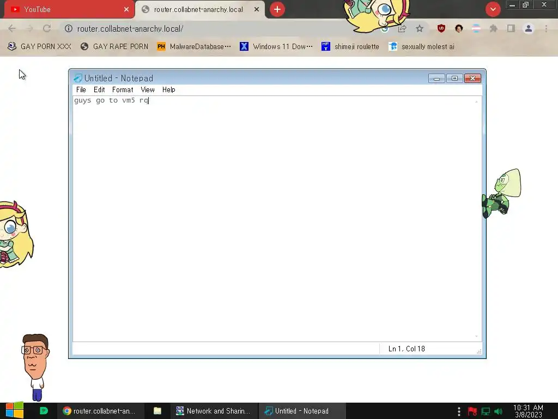The height and width of the screenshot is (419, 558).
Task: Toggle the browser side panel icon
Action: coord(511,28)
